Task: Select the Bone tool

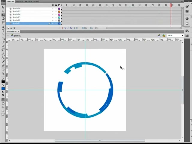Action: click(3, 54)
